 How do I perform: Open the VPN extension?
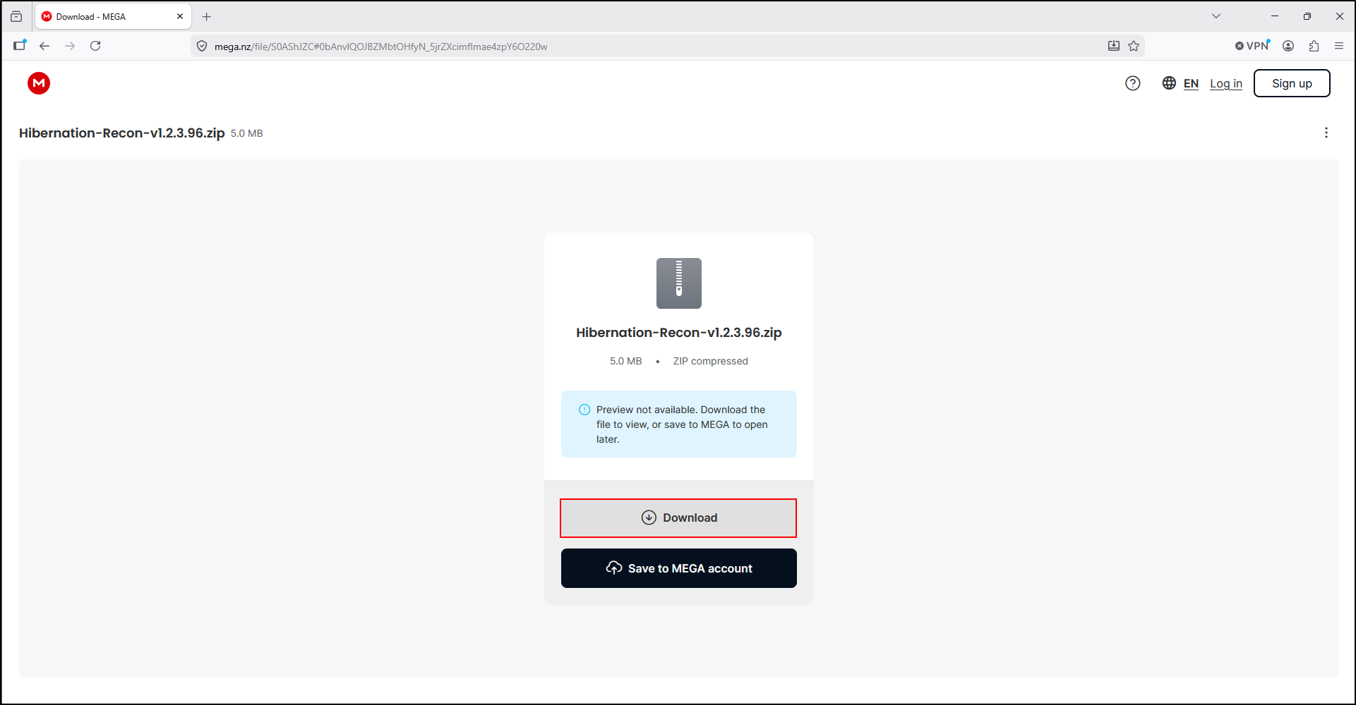coord(1253,46)
